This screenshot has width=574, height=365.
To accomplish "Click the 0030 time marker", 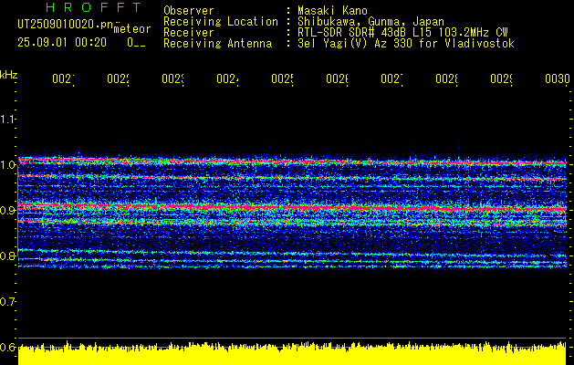I will (x=558, y=78).
